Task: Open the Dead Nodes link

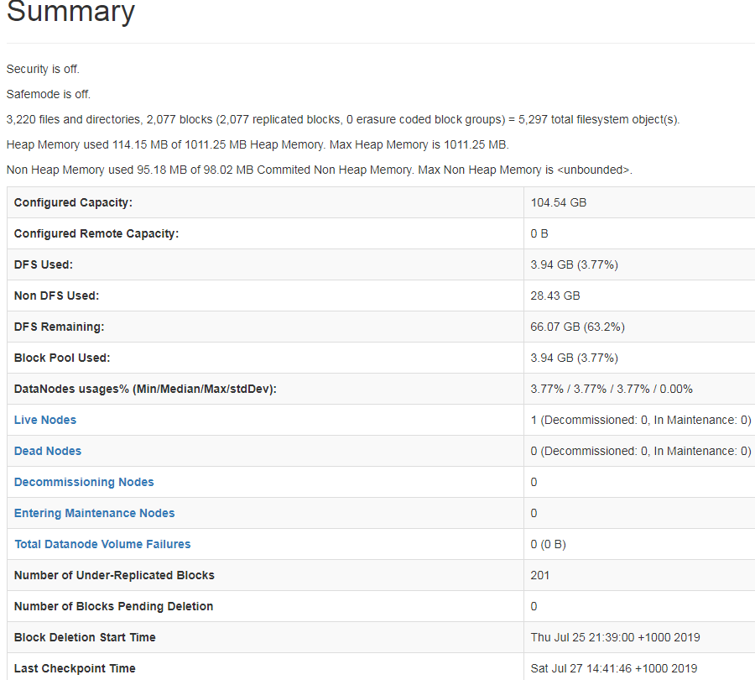Action: click(48, 451)
